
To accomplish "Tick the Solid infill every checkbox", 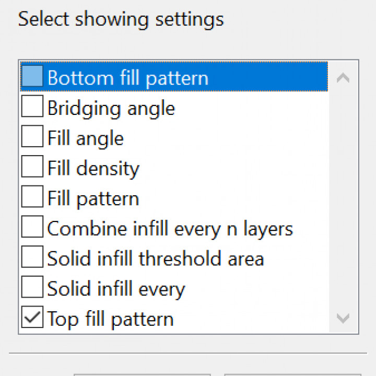I will click(32, 288).
